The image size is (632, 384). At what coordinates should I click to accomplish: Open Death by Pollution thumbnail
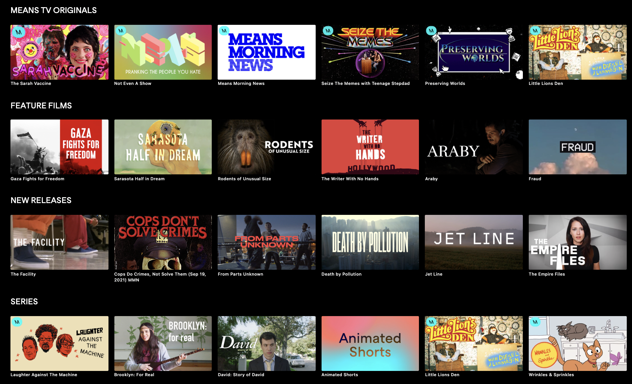(x=370, y=242)
